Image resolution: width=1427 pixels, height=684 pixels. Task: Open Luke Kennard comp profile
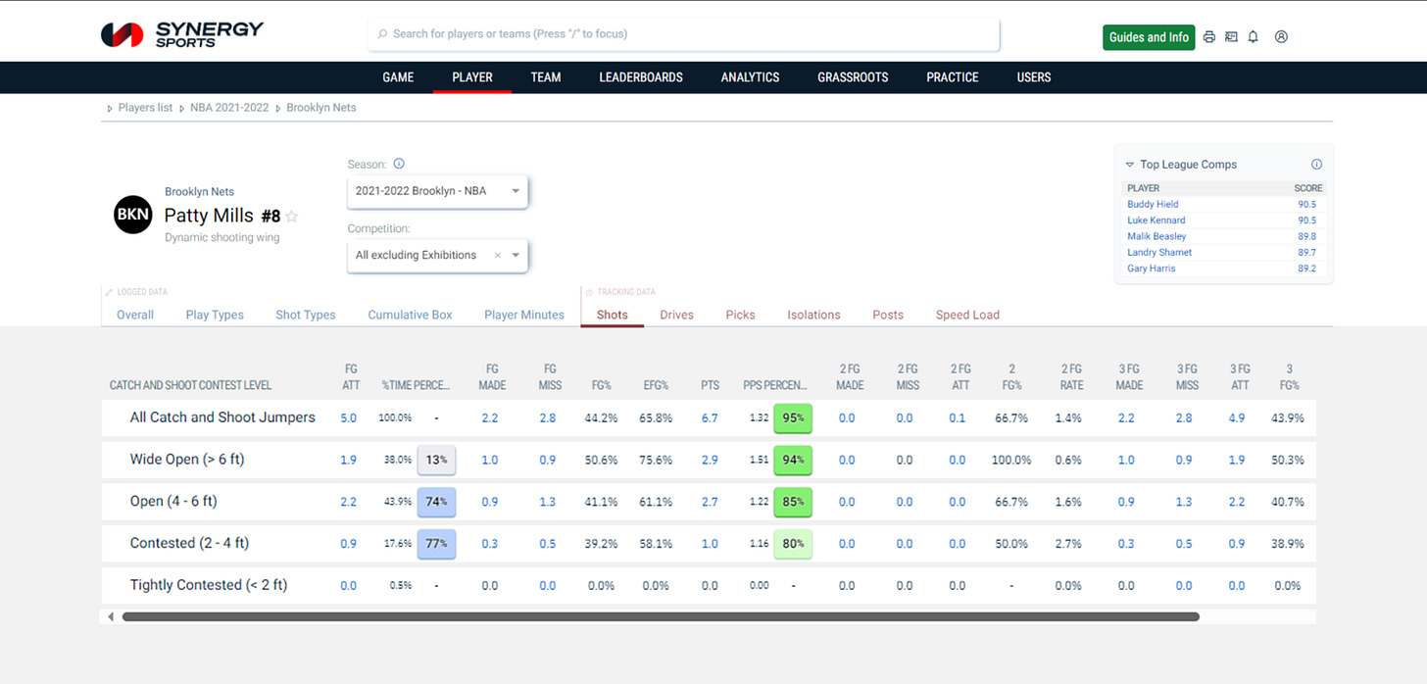pos(1156,220)
